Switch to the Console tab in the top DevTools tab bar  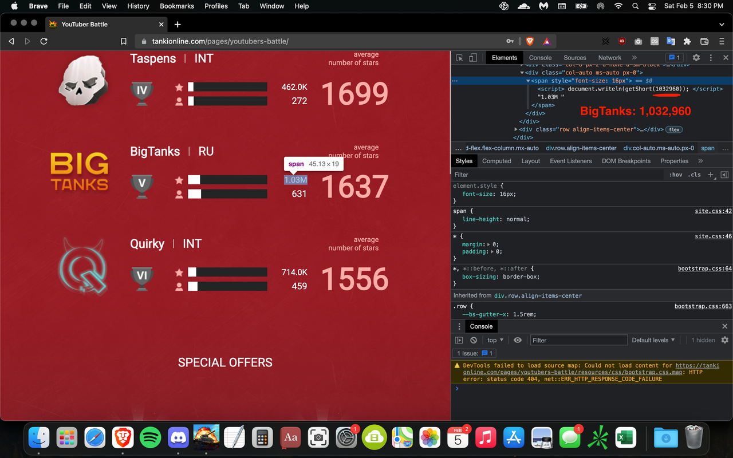(540, 58)
